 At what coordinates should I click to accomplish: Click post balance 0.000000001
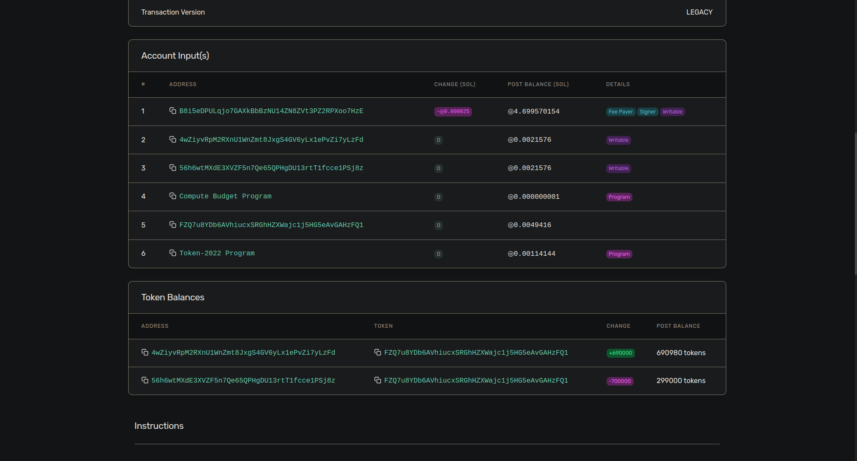click(534, 197)
